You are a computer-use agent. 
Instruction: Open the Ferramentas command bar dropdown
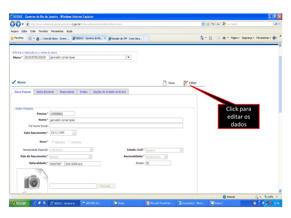[263, 38]
